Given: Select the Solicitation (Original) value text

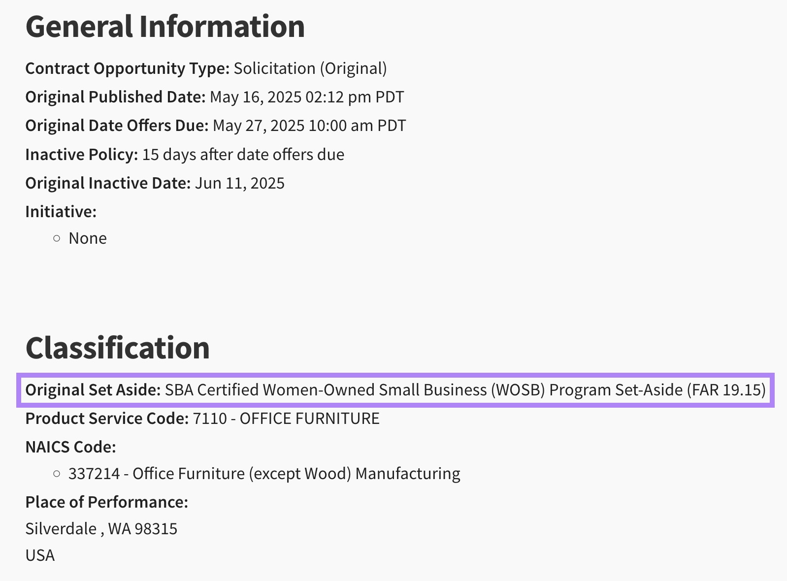Looking at the screenshot, I should 310,68.
